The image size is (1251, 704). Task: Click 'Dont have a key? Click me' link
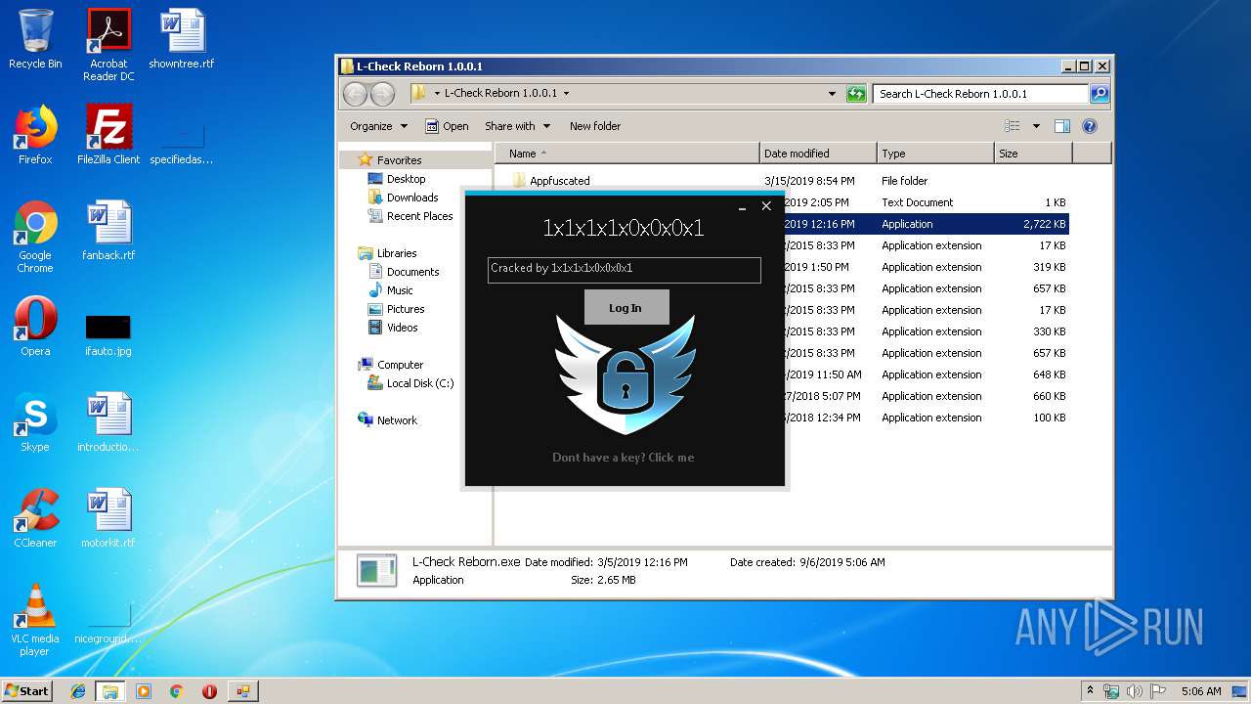pos(624,458)
